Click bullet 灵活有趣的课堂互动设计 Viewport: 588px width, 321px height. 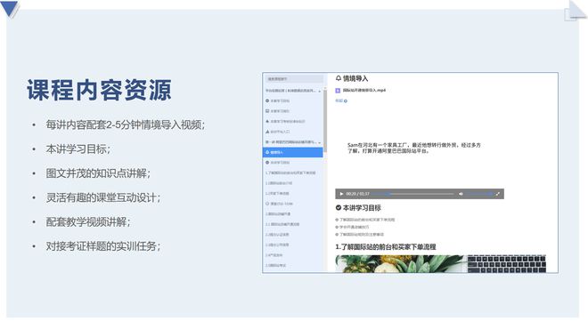tap(102, 197)
